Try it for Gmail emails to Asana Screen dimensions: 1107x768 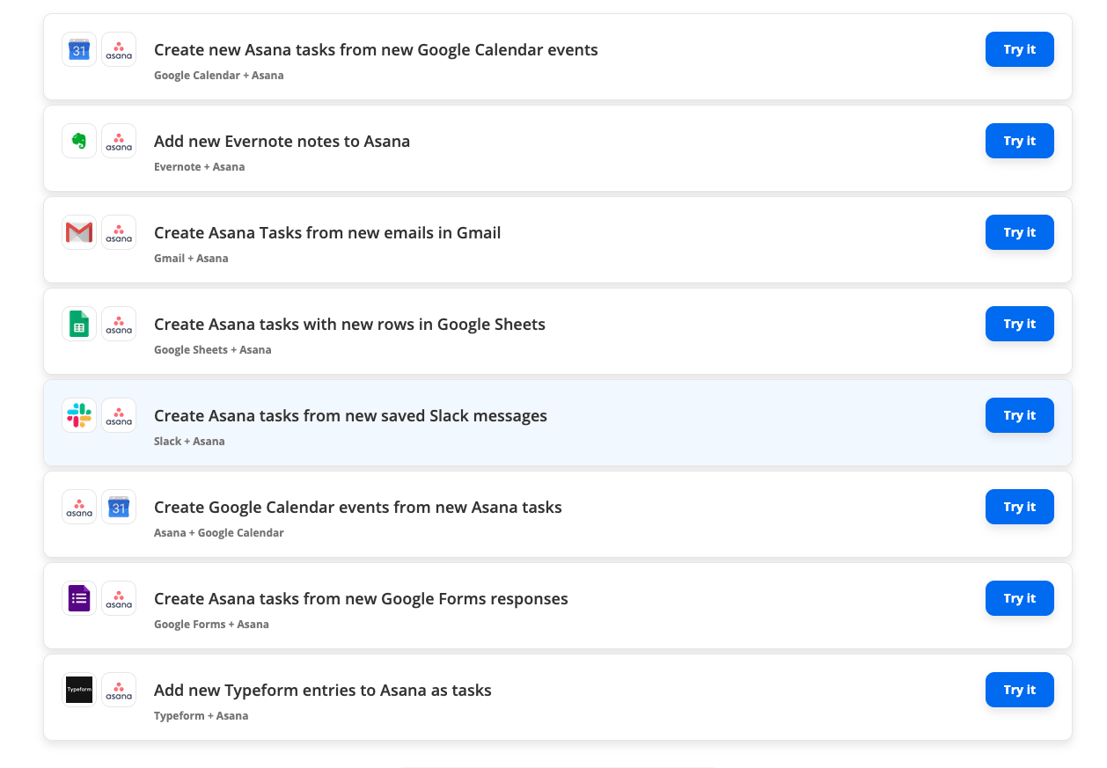point(1019,232)
